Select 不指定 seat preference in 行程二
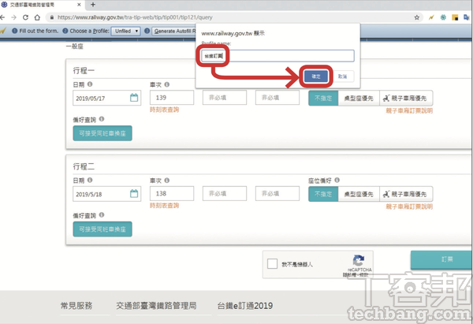Viewport: 473px width, 324px height. point(323,194)
